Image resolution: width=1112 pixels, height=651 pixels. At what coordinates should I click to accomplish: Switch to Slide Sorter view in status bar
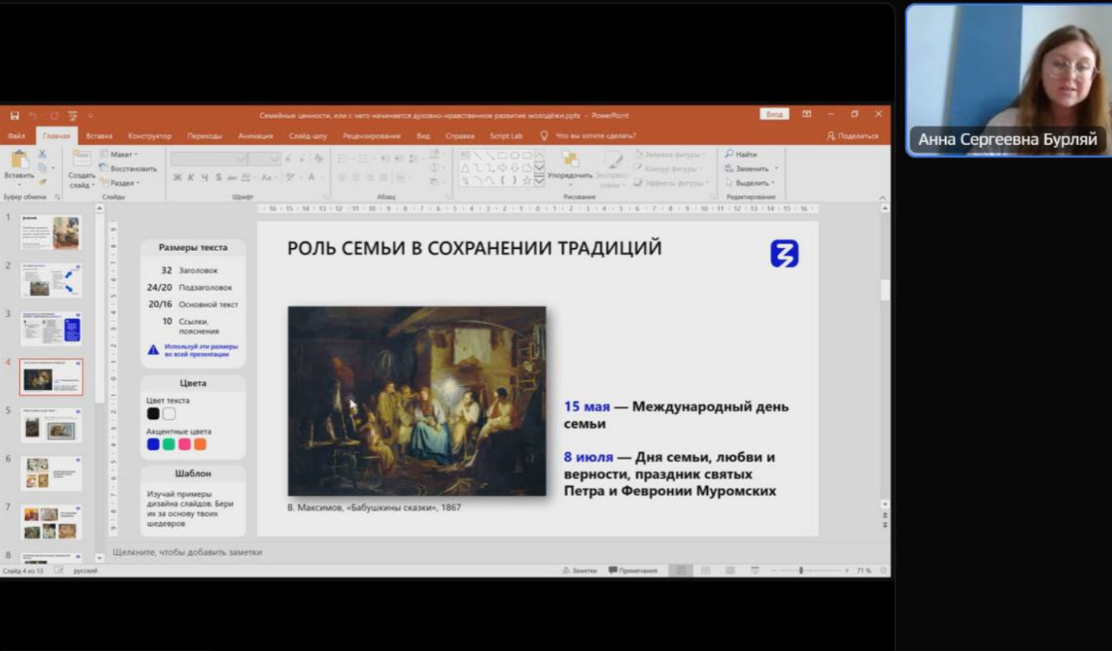[705, 571]
